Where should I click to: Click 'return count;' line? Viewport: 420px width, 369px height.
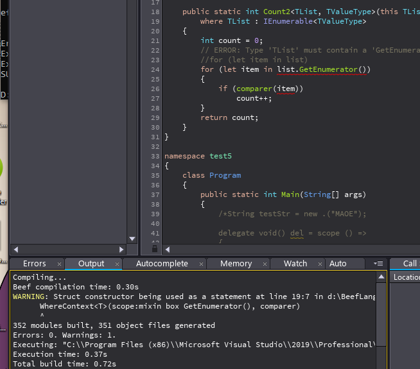click(x=229, y=117)
